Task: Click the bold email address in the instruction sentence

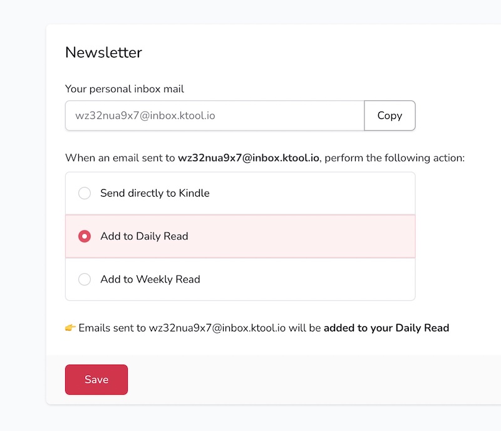Action: [x=249, y=158]
